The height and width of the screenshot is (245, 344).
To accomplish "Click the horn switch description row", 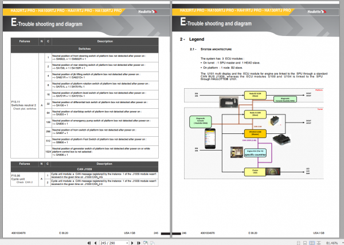I will tap(105, 132).
